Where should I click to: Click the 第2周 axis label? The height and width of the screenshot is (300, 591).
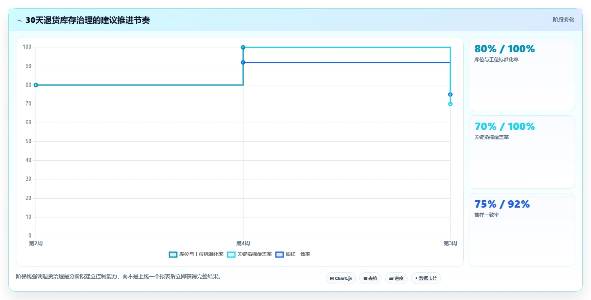(36, 244)
